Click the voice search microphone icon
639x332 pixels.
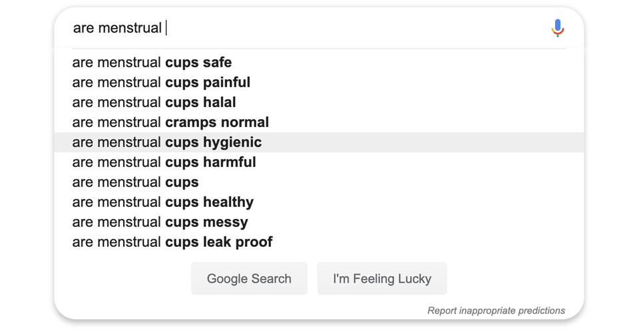click(x=558, y=28)
